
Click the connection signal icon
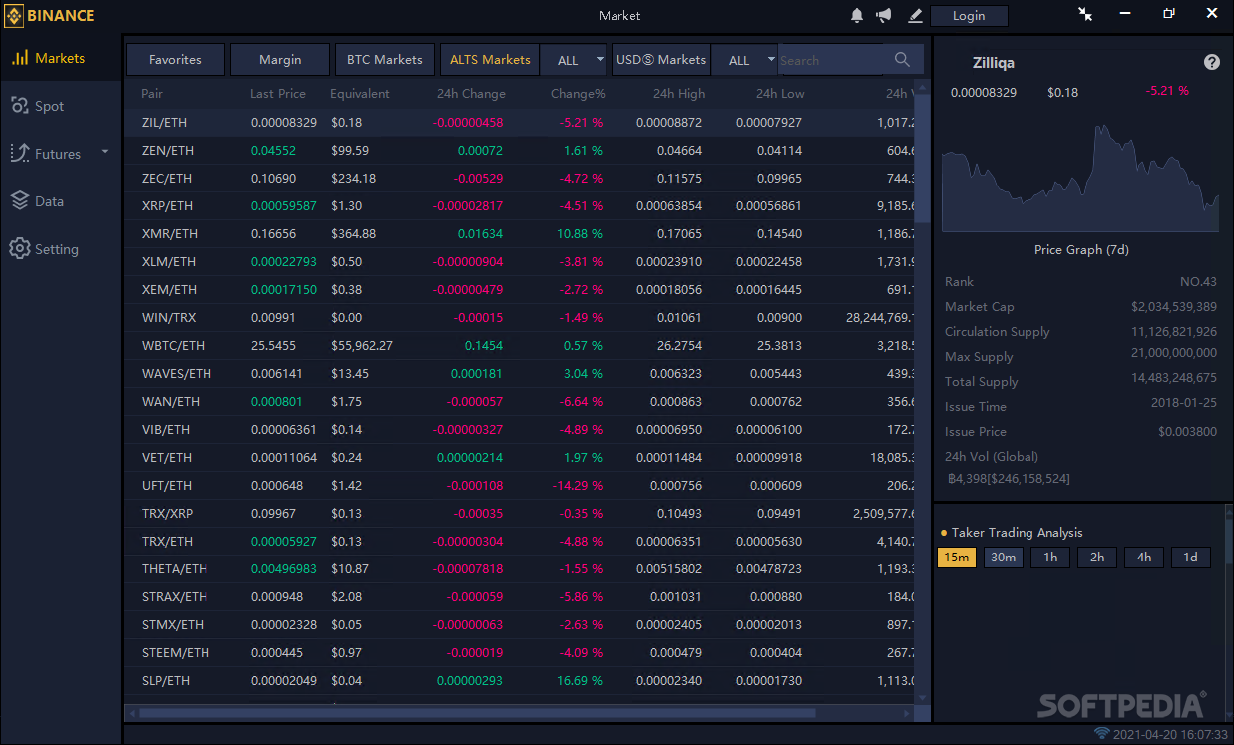1102,733
